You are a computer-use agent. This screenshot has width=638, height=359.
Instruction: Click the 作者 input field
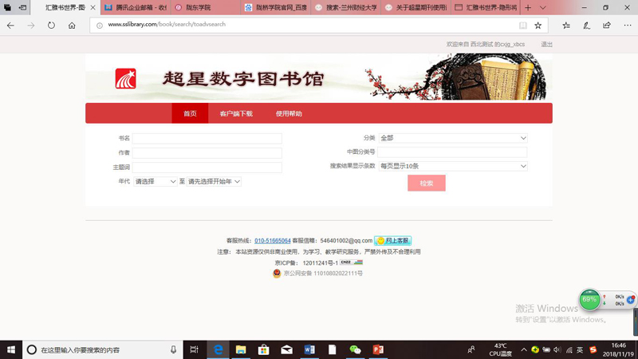[207, 152]
